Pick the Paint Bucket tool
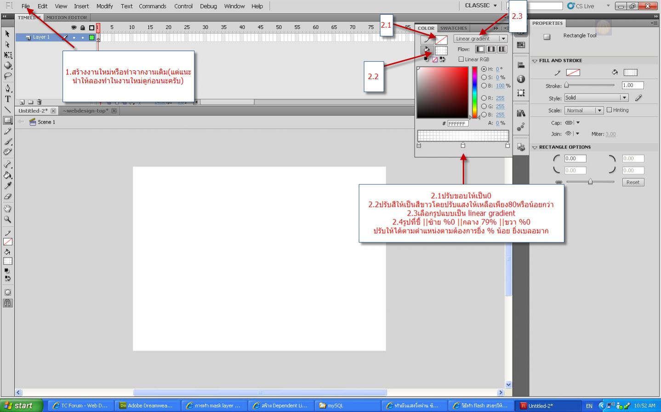Viewport: 661px width, 412px height. click(x=7, y=175)
